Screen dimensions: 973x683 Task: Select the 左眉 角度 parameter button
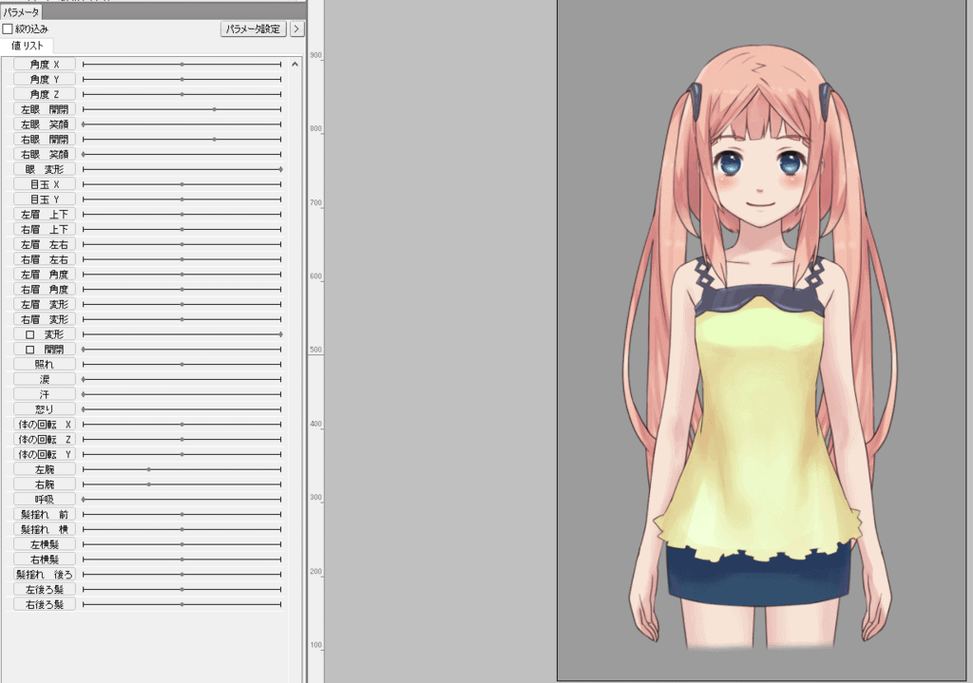click(x=45, y=275)
